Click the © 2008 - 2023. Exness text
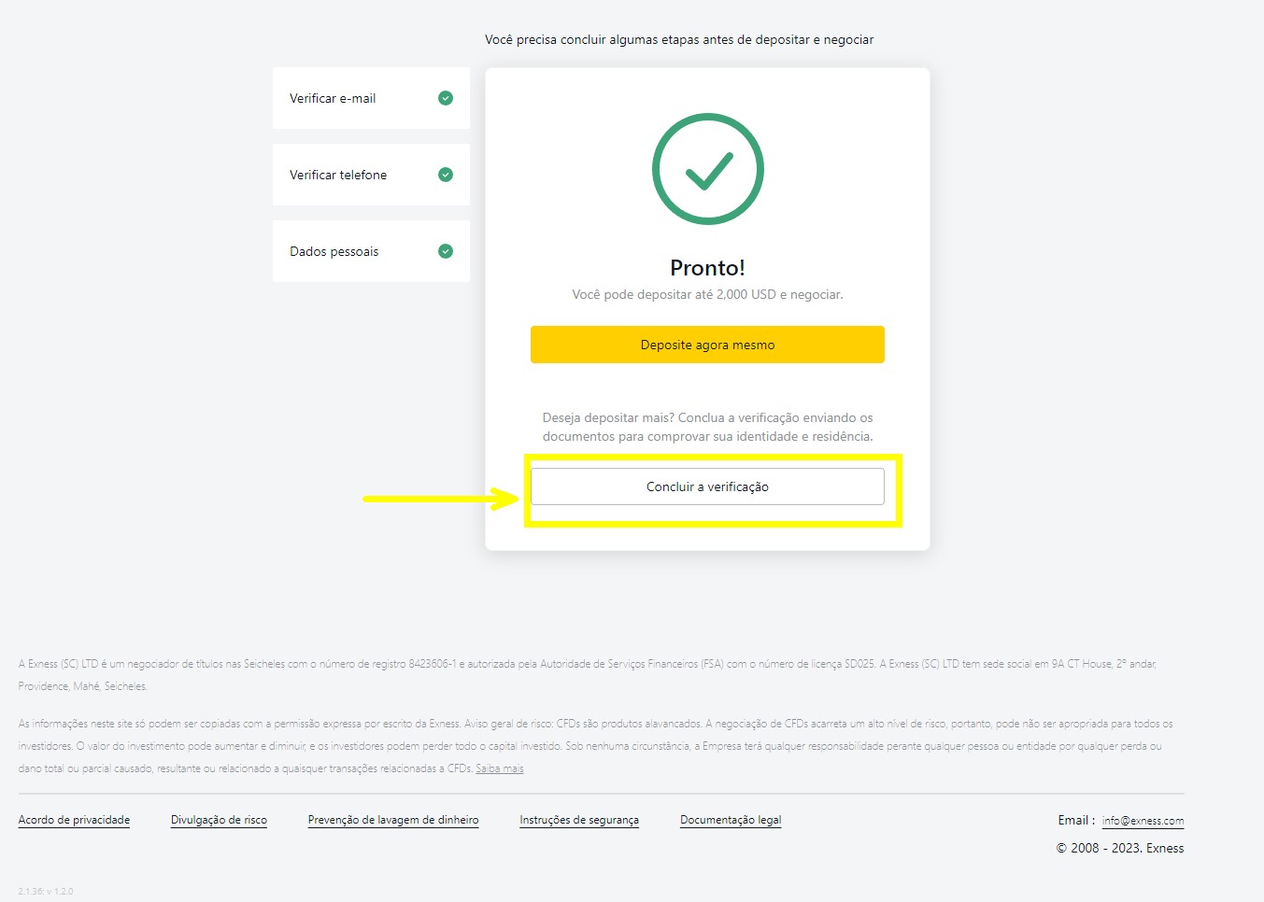 pyautogui.click(x=1120, y=848)
